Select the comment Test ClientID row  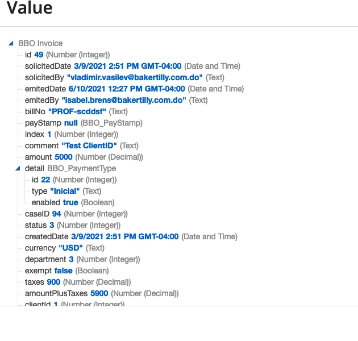[x=82, y=145]
